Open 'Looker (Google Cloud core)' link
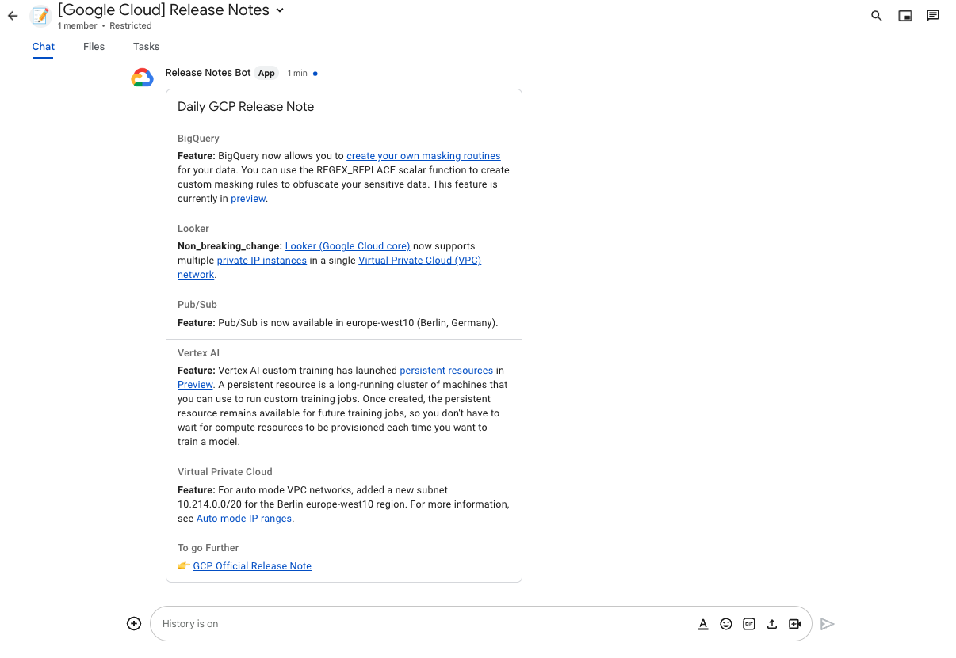 click(347, 246)
